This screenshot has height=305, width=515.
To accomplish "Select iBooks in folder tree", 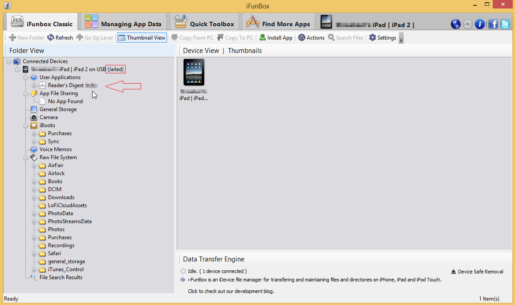I will pos(47,125).
